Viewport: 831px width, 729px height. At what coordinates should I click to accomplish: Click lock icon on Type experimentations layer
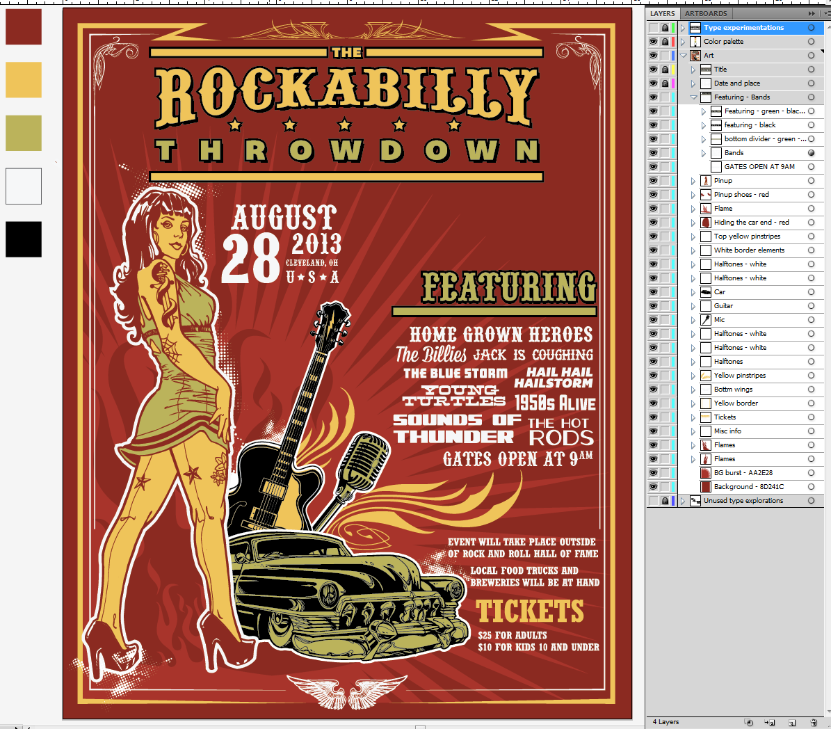point(665,28)
